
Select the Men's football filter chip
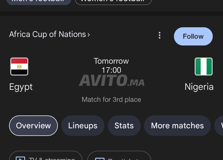[x=38, y=2]
